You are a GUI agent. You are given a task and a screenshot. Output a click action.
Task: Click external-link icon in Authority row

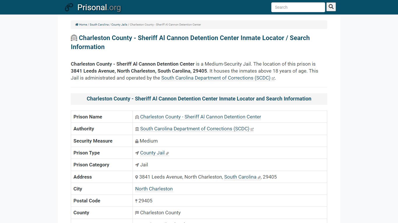coord(252,130)
